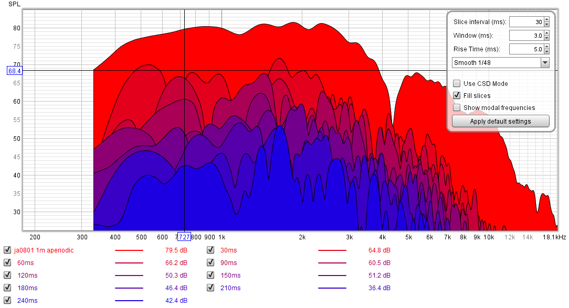Click the 150ms purple line color swatch
This screenshot has width=569, height=308.
(332, 276)
